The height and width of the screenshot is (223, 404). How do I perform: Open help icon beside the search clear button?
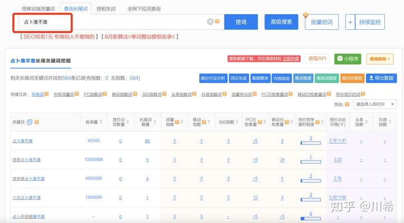[217, 21]
